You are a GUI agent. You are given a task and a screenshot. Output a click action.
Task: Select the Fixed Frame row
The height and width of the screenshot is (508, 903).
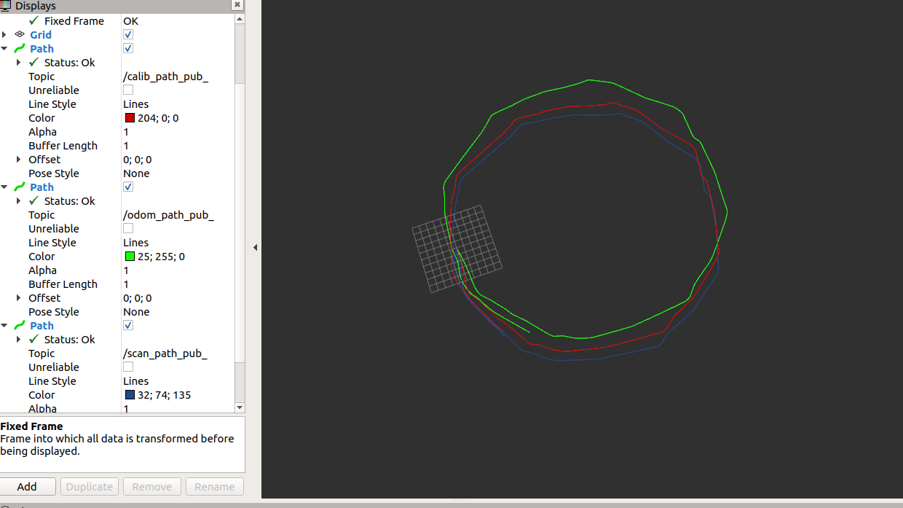tap(117, 20)
